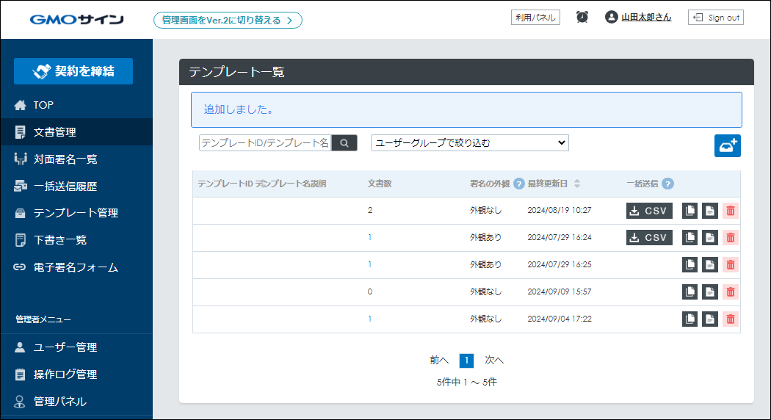771x420 pixels.
Task: Click the GMOサイン logo
Action: [x=77, y=20]
